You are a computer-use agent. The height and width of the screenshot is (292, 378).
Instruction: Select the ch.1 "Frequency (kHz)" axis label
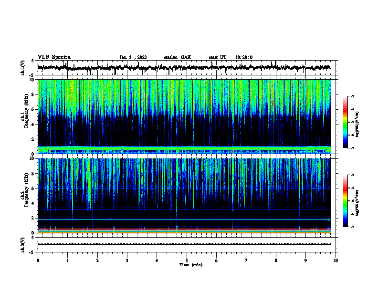pyautogui.click(x=26, y=111)
